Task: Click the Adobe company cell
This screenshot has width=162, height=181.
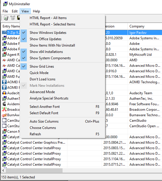Action: click(145, 44)
